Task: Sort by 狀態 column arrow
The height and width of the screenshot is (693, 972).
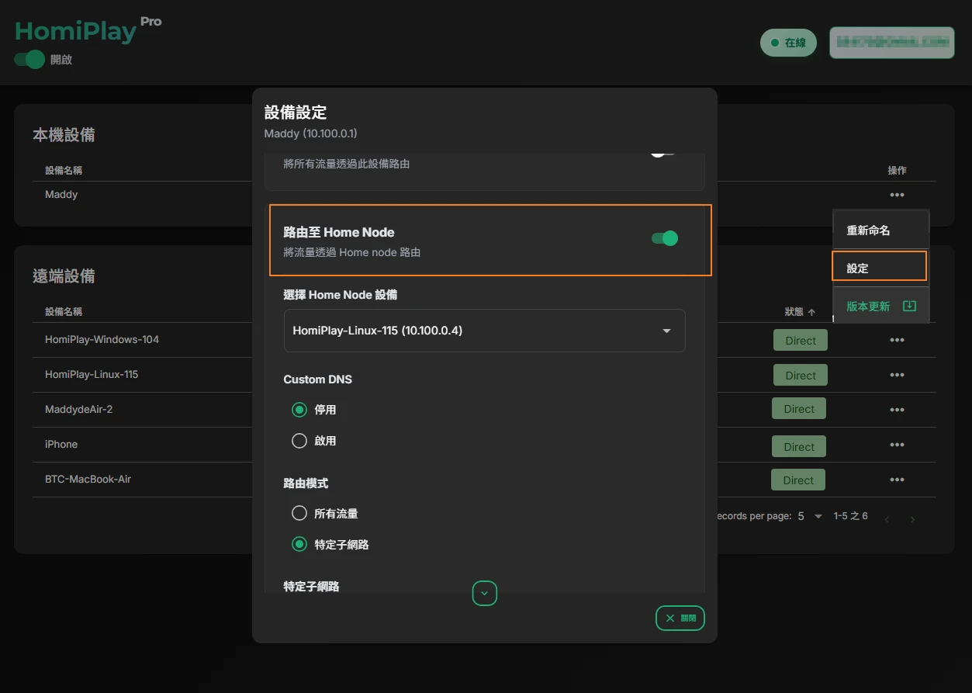Action: point(811,312)
